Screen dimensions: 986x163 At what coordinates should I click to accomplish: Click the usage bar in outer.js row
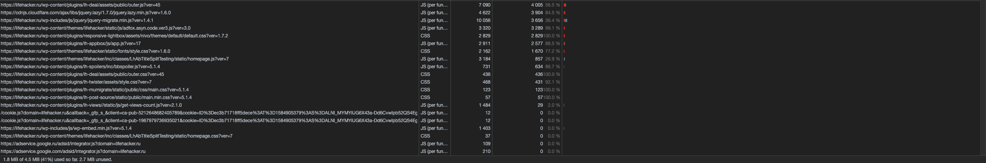tap(565, 5)
